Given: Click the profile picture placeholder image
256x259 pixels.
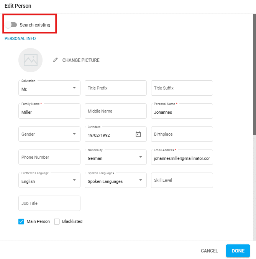Looking at the screenshot, I should point(30,60).
